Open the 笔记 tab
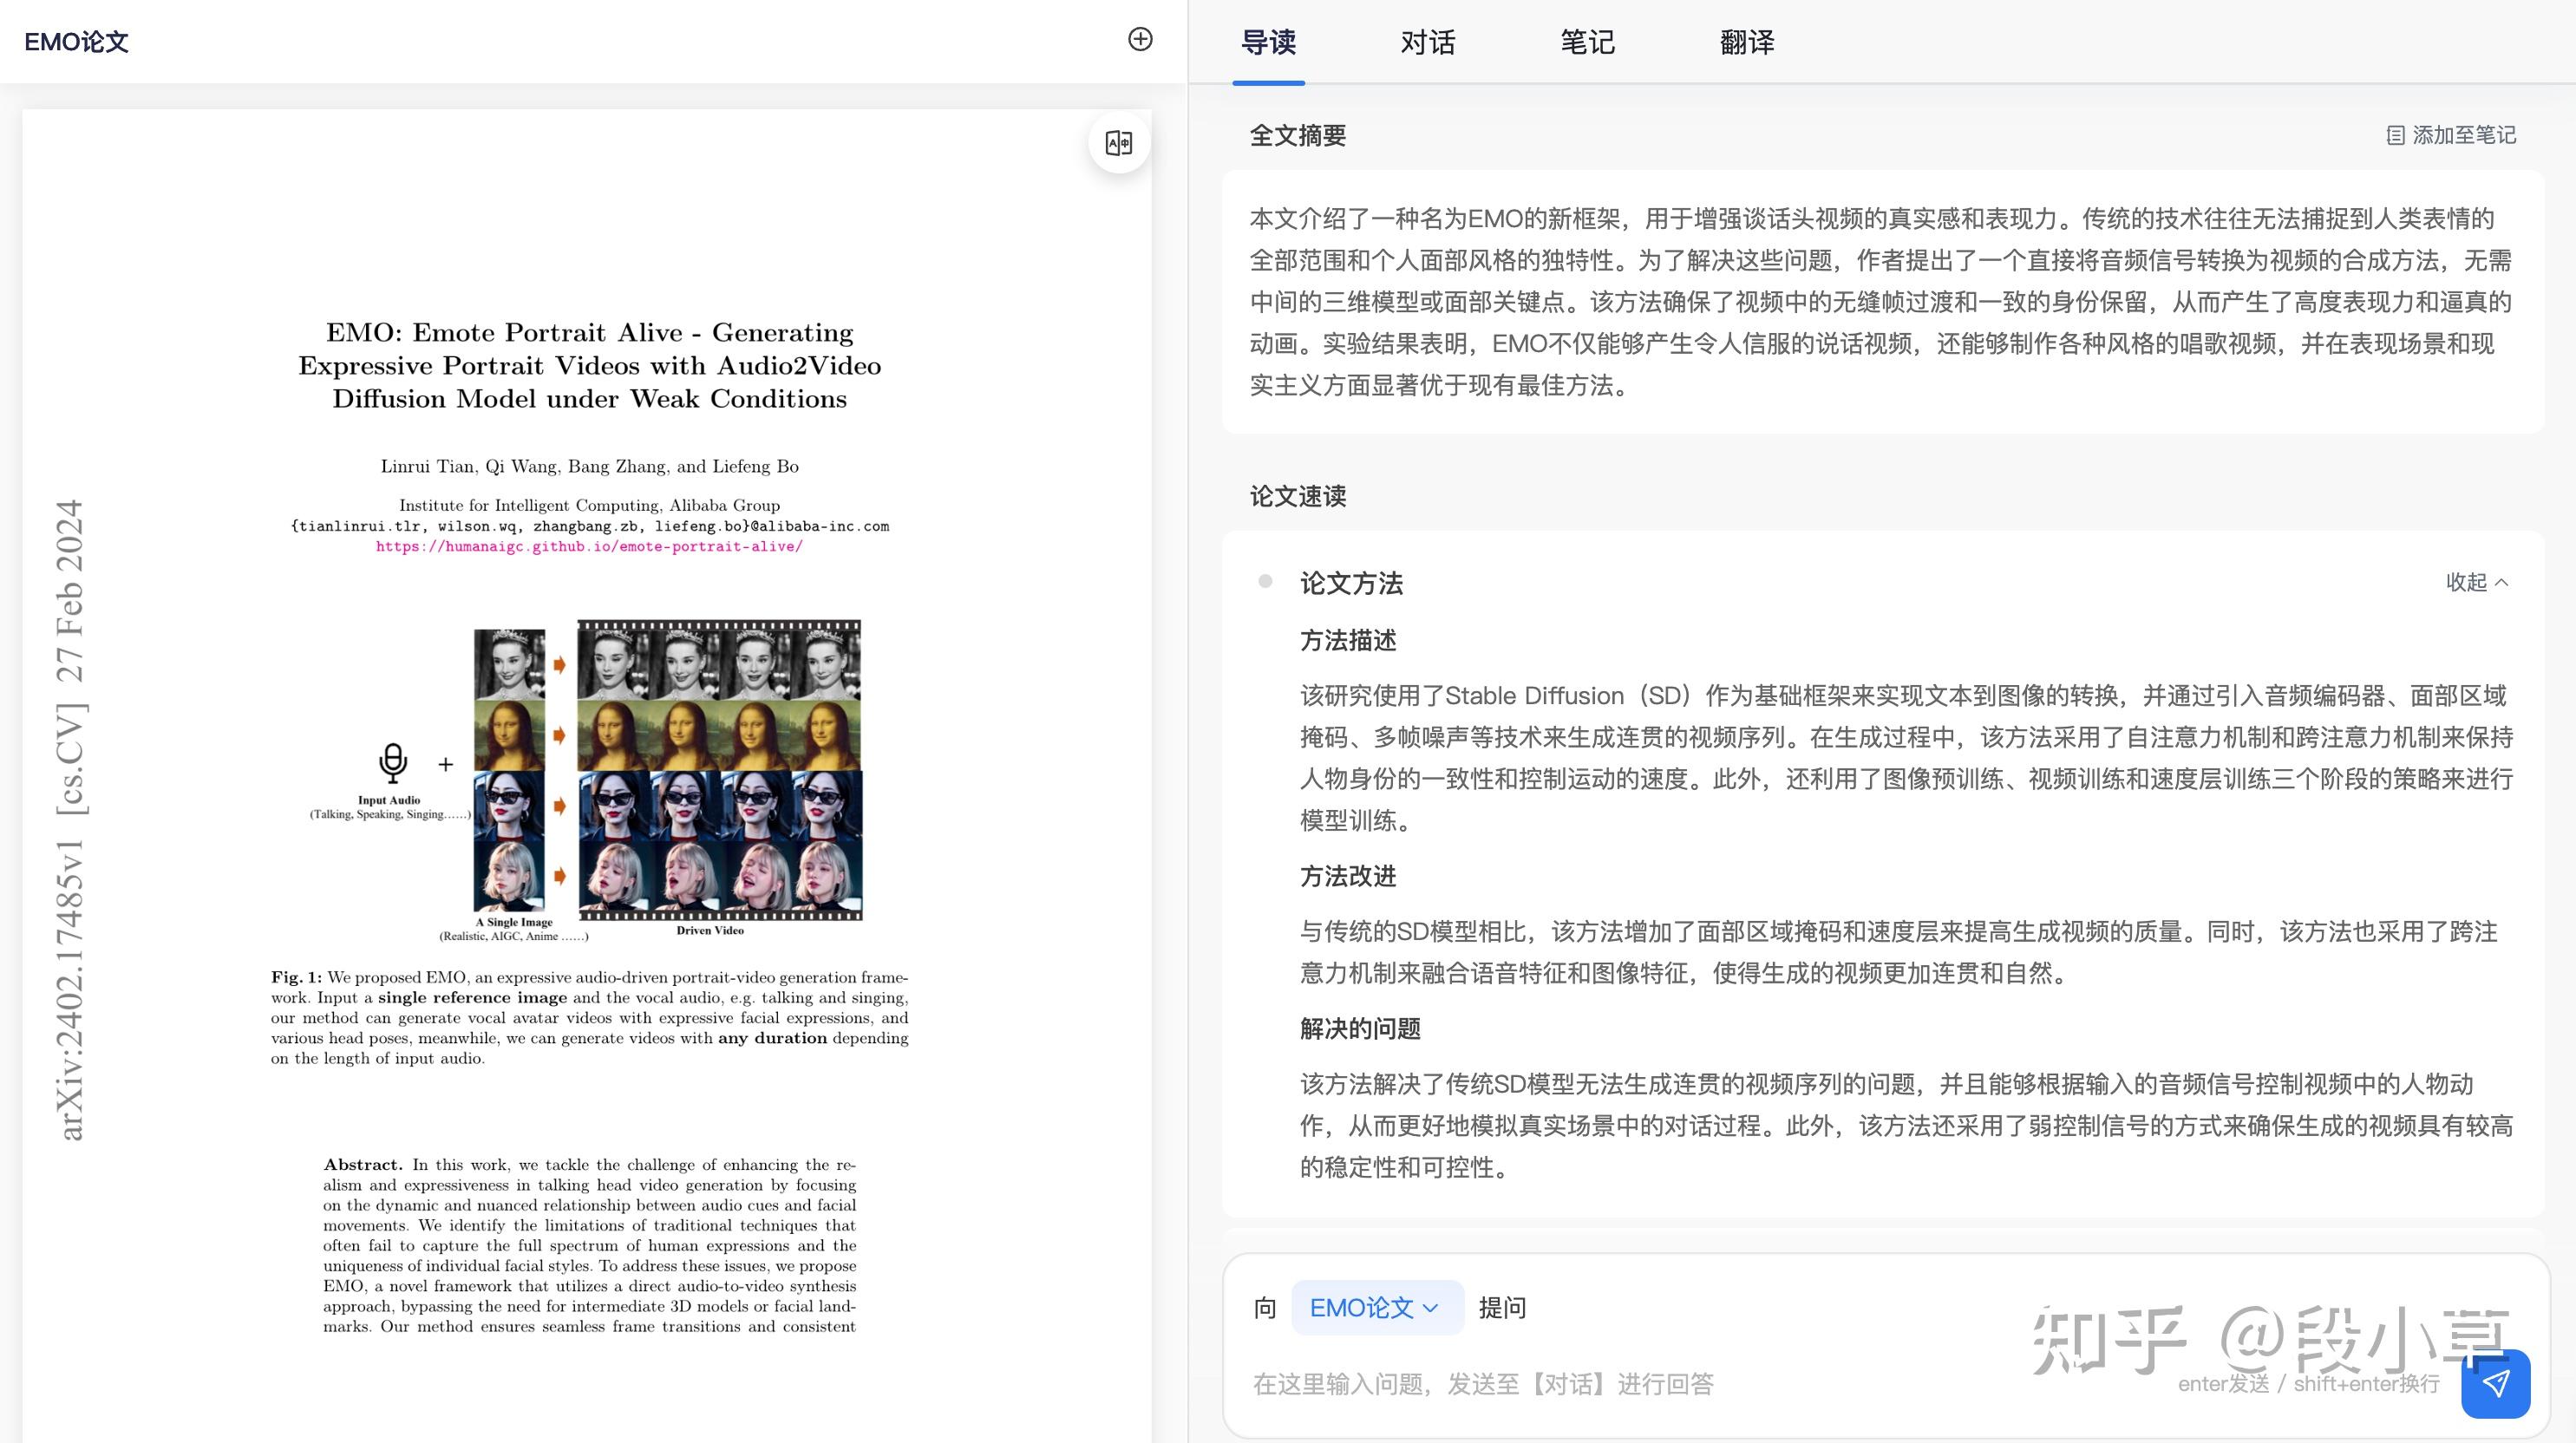The image size is (2576, 1443). pos(1587,42)
